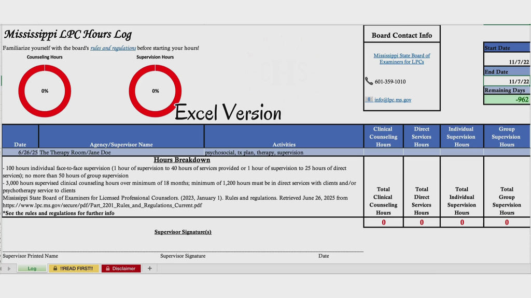Select the 6/26/25 date cell

tap(20, 153)
